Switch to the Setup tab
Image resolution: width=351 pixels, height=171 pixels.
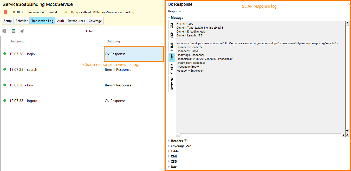[x=8, y=21]
